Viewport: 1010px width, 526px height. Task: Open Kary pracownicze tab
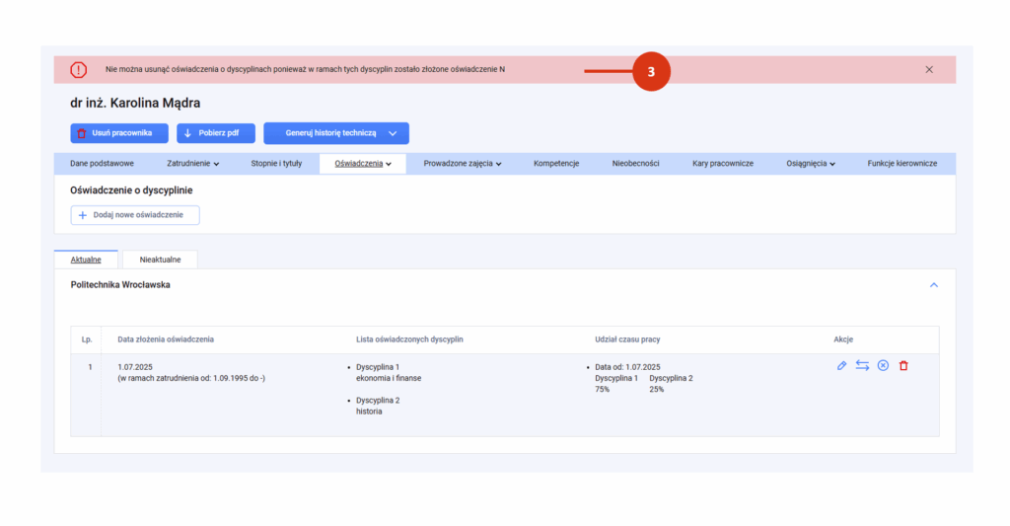coord(723,163)
